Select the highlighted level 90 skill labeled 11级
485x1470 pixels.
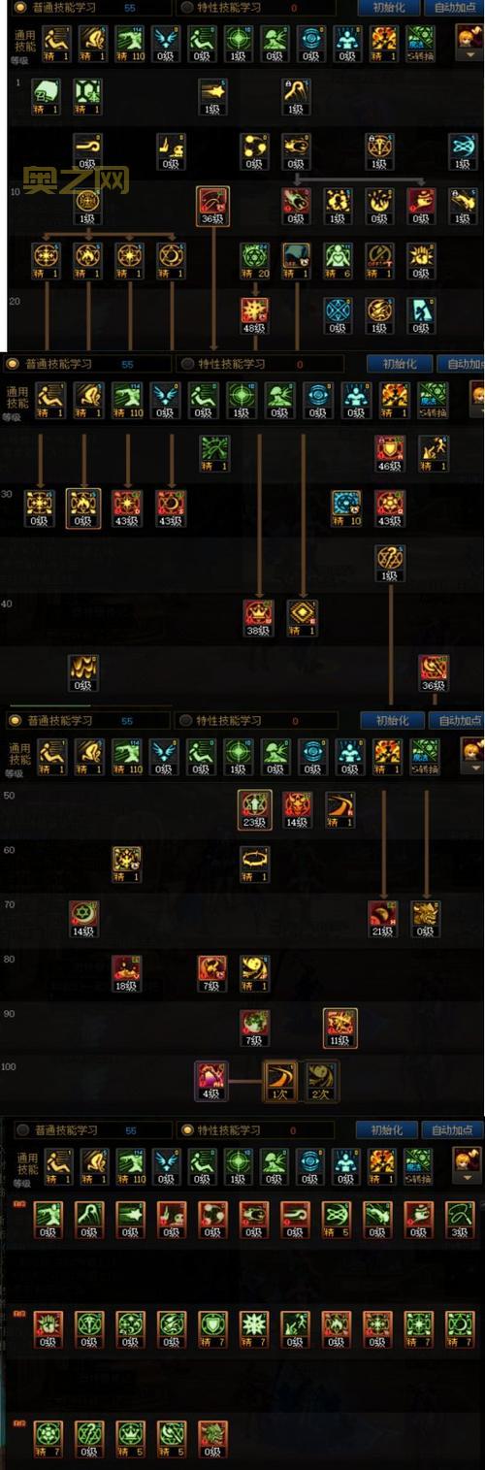pos(339,1028)
